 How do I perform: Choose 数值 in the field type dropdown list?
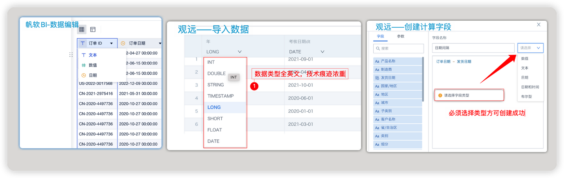tap(530, 59)
